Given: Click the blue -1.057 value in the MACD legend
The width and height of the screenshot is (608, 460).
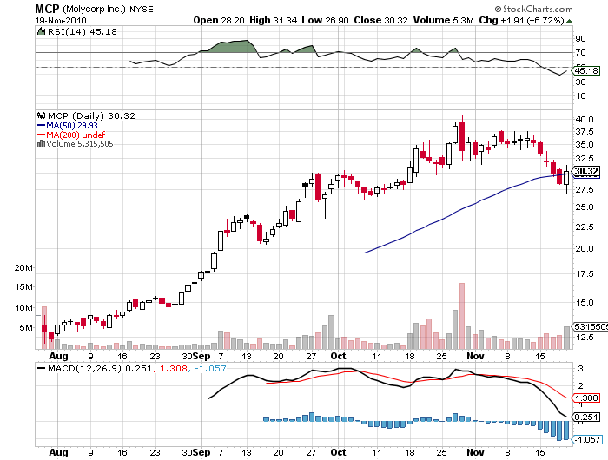Looking at the screenshot, I should click(210, 369).
